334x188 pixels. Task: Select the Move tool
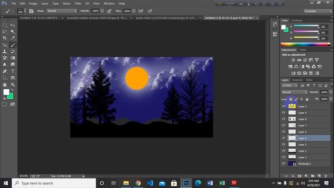(13, 25)
